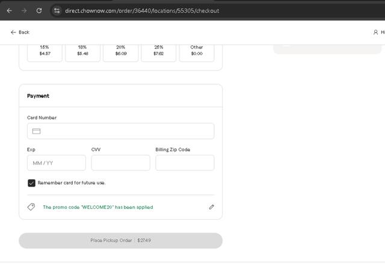Image resolution: width=385 pixels, height=266 pixels.
Task: Click Place Pickup Order button
Action: pos(120,241)
